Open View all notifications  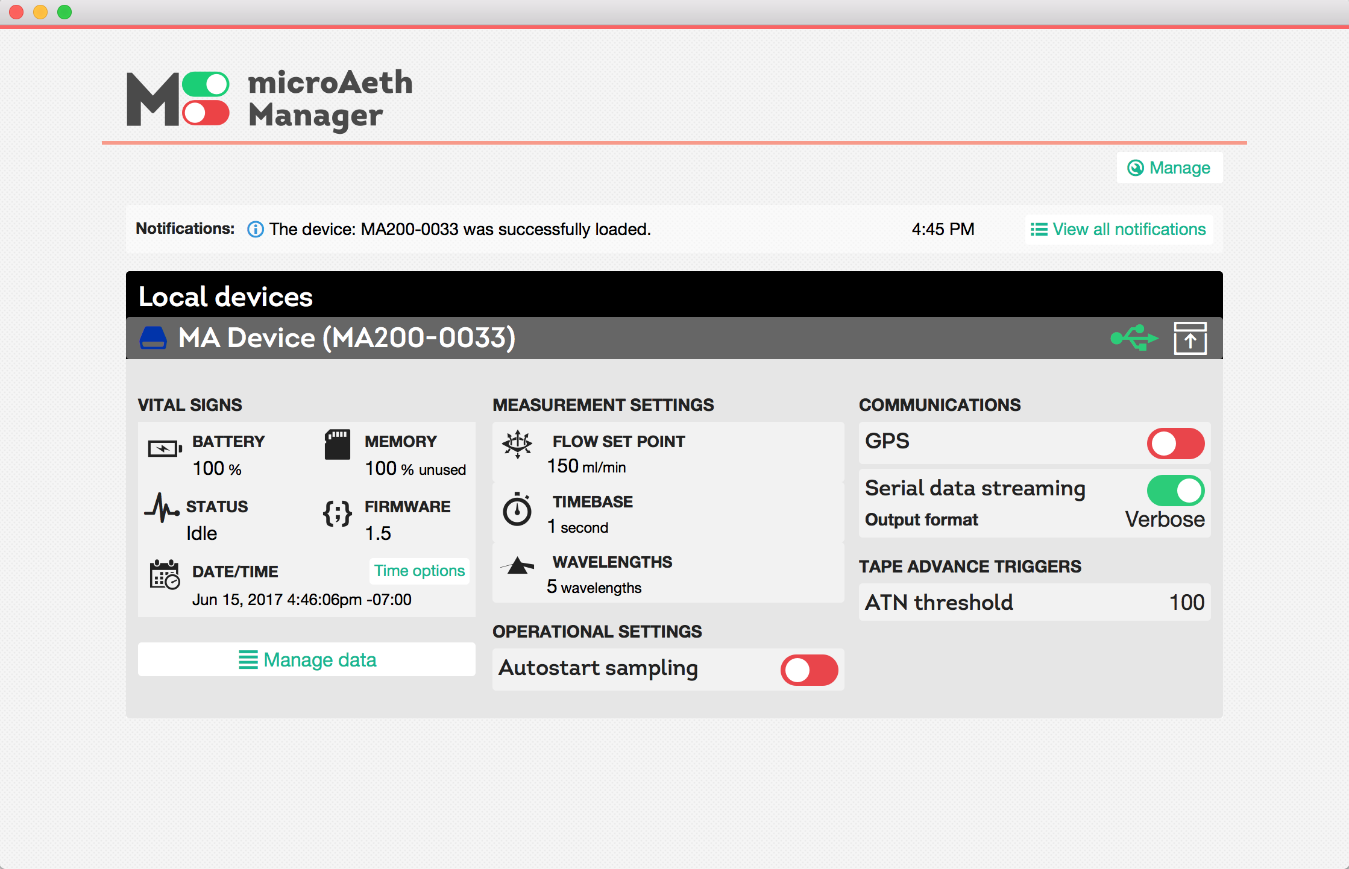coord(1119,230)
